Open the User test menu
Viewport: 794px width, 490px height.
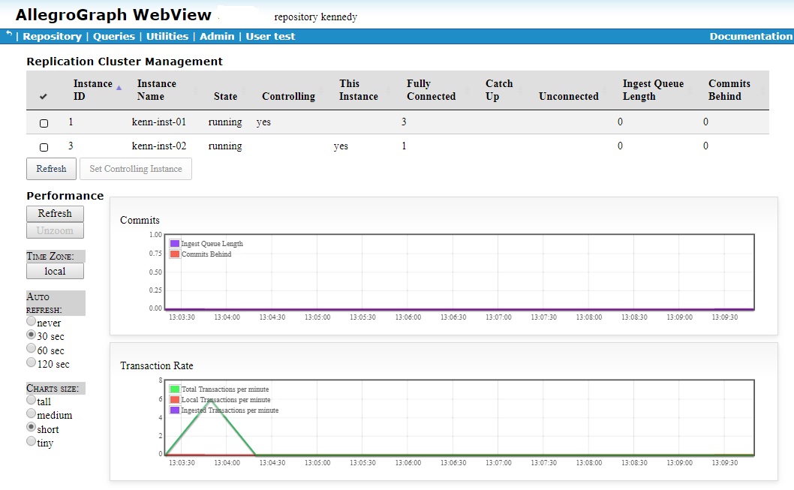[270, 35]
